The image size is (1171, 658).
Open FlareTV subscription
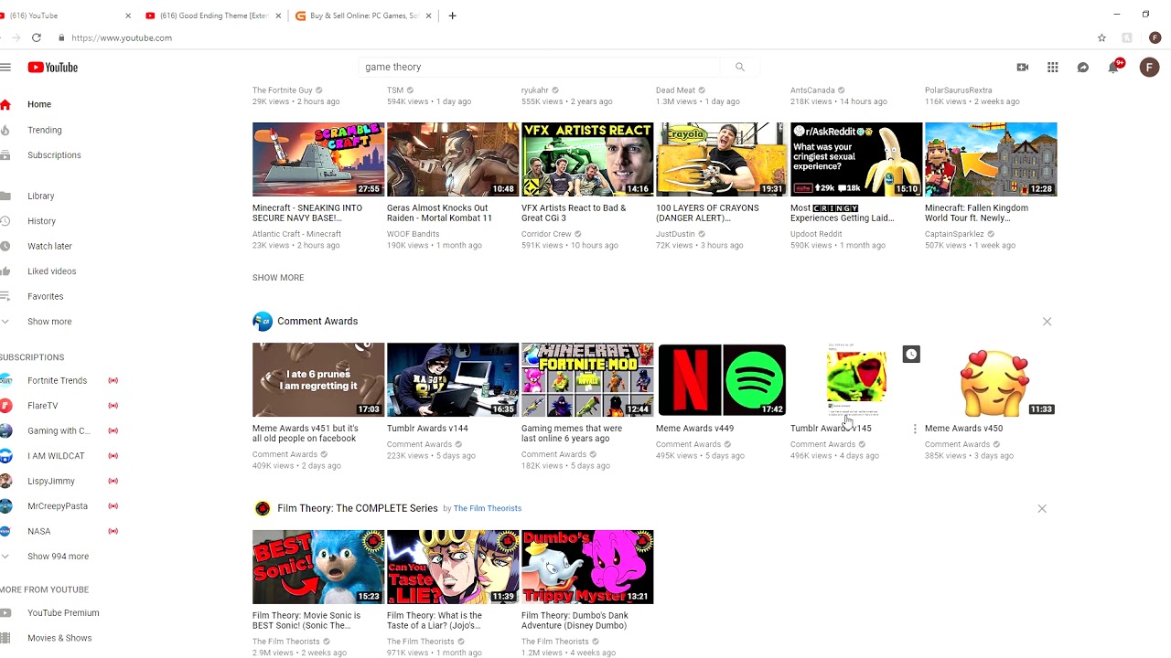click(42, 406)
